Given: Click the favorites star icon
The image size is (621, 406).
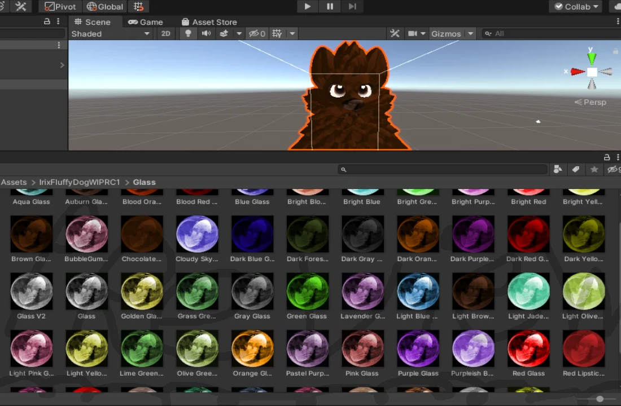Looking at the screenshot, I should (x=594, y=169).
